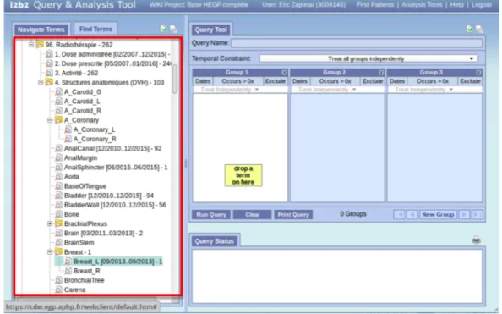
Task: Toggle Exclude in Group 2
Action: pos(373,81)
